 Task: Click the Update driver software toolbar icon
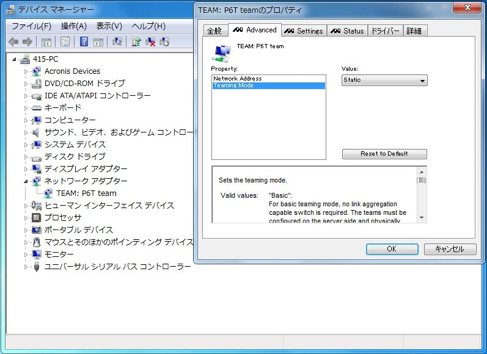click(x=136, y=42)
